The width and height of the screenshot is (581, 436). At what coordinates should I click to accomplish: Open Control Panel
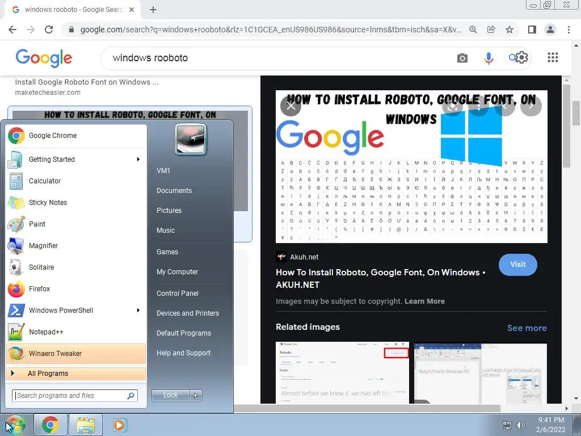(x=178, y=294)
